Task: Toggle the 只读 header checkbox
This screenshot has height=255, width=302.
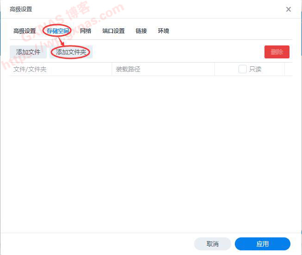Action: 242,69
